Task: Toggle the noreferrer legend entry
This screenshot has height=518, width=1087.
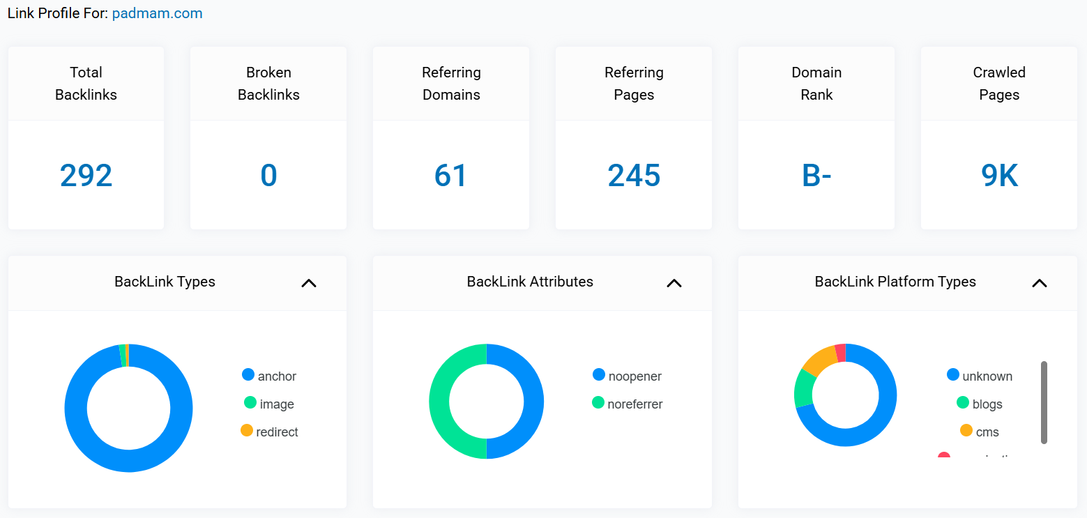Action: pos(627,404)
